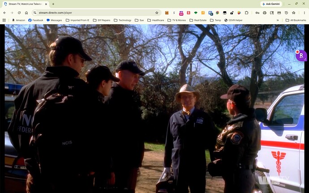Viewport: 309px width, 193px height.
Task: Print the page using the printer icon
Action: 265,13
